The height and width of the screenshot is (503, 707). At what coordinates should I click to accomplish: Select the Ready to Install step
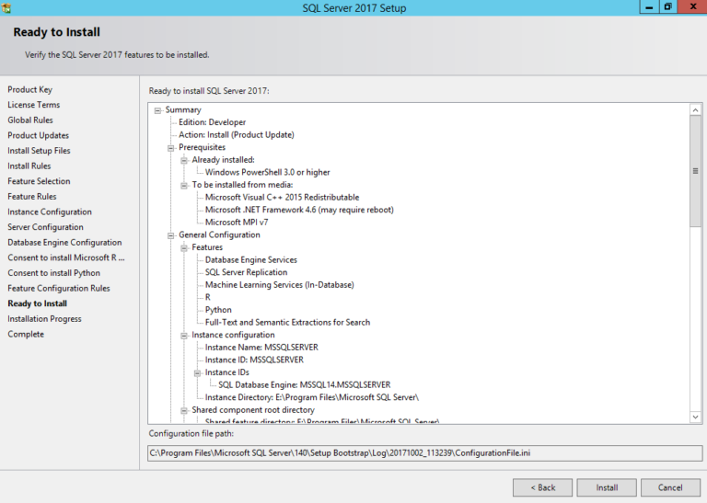point(38,303)
